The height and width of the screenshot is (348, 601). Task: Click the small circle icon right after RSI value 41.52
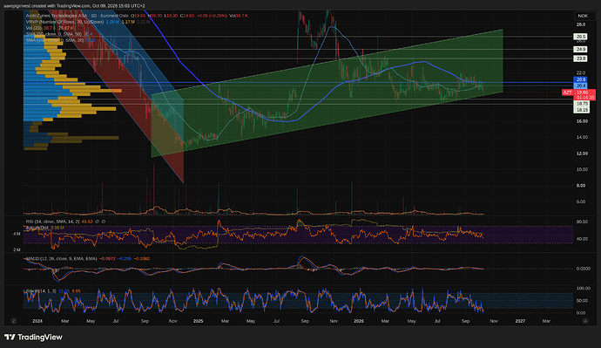click(x=97, y=222)
